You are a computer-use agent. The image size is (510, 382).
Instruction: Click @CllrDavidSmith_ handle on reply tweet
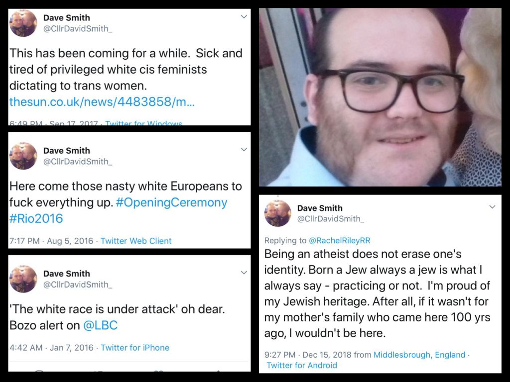[x=331, y=219]
